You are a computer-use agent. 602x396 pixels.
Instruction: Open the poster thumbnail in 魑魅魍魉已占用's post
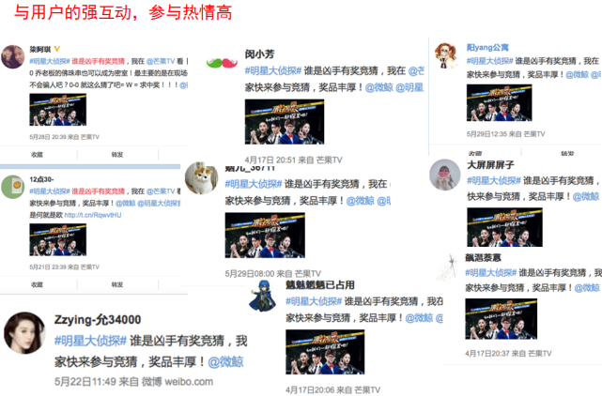(325, 352)
